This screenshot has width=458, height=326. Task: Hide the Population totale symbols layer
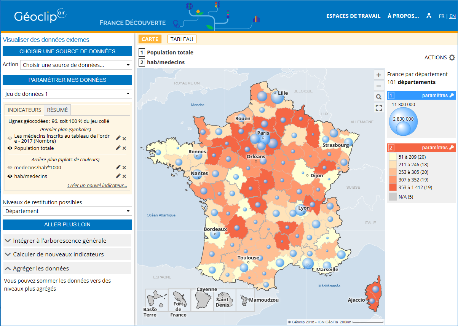point(10,148)
